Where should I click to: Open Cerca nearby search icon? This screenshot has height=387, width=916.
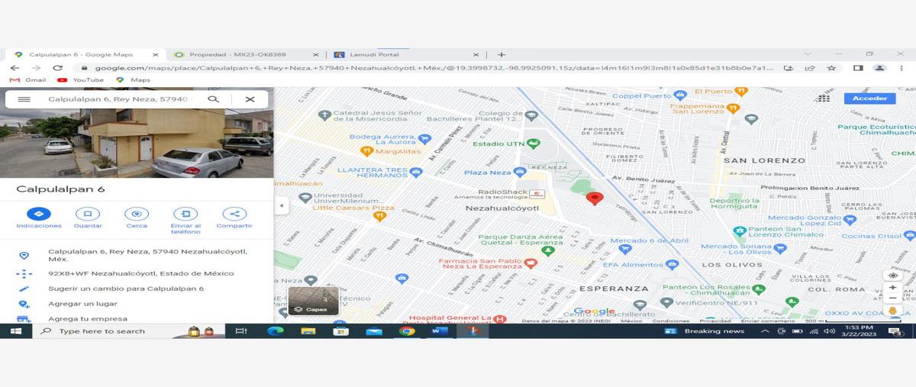click(x=137, y=214)
